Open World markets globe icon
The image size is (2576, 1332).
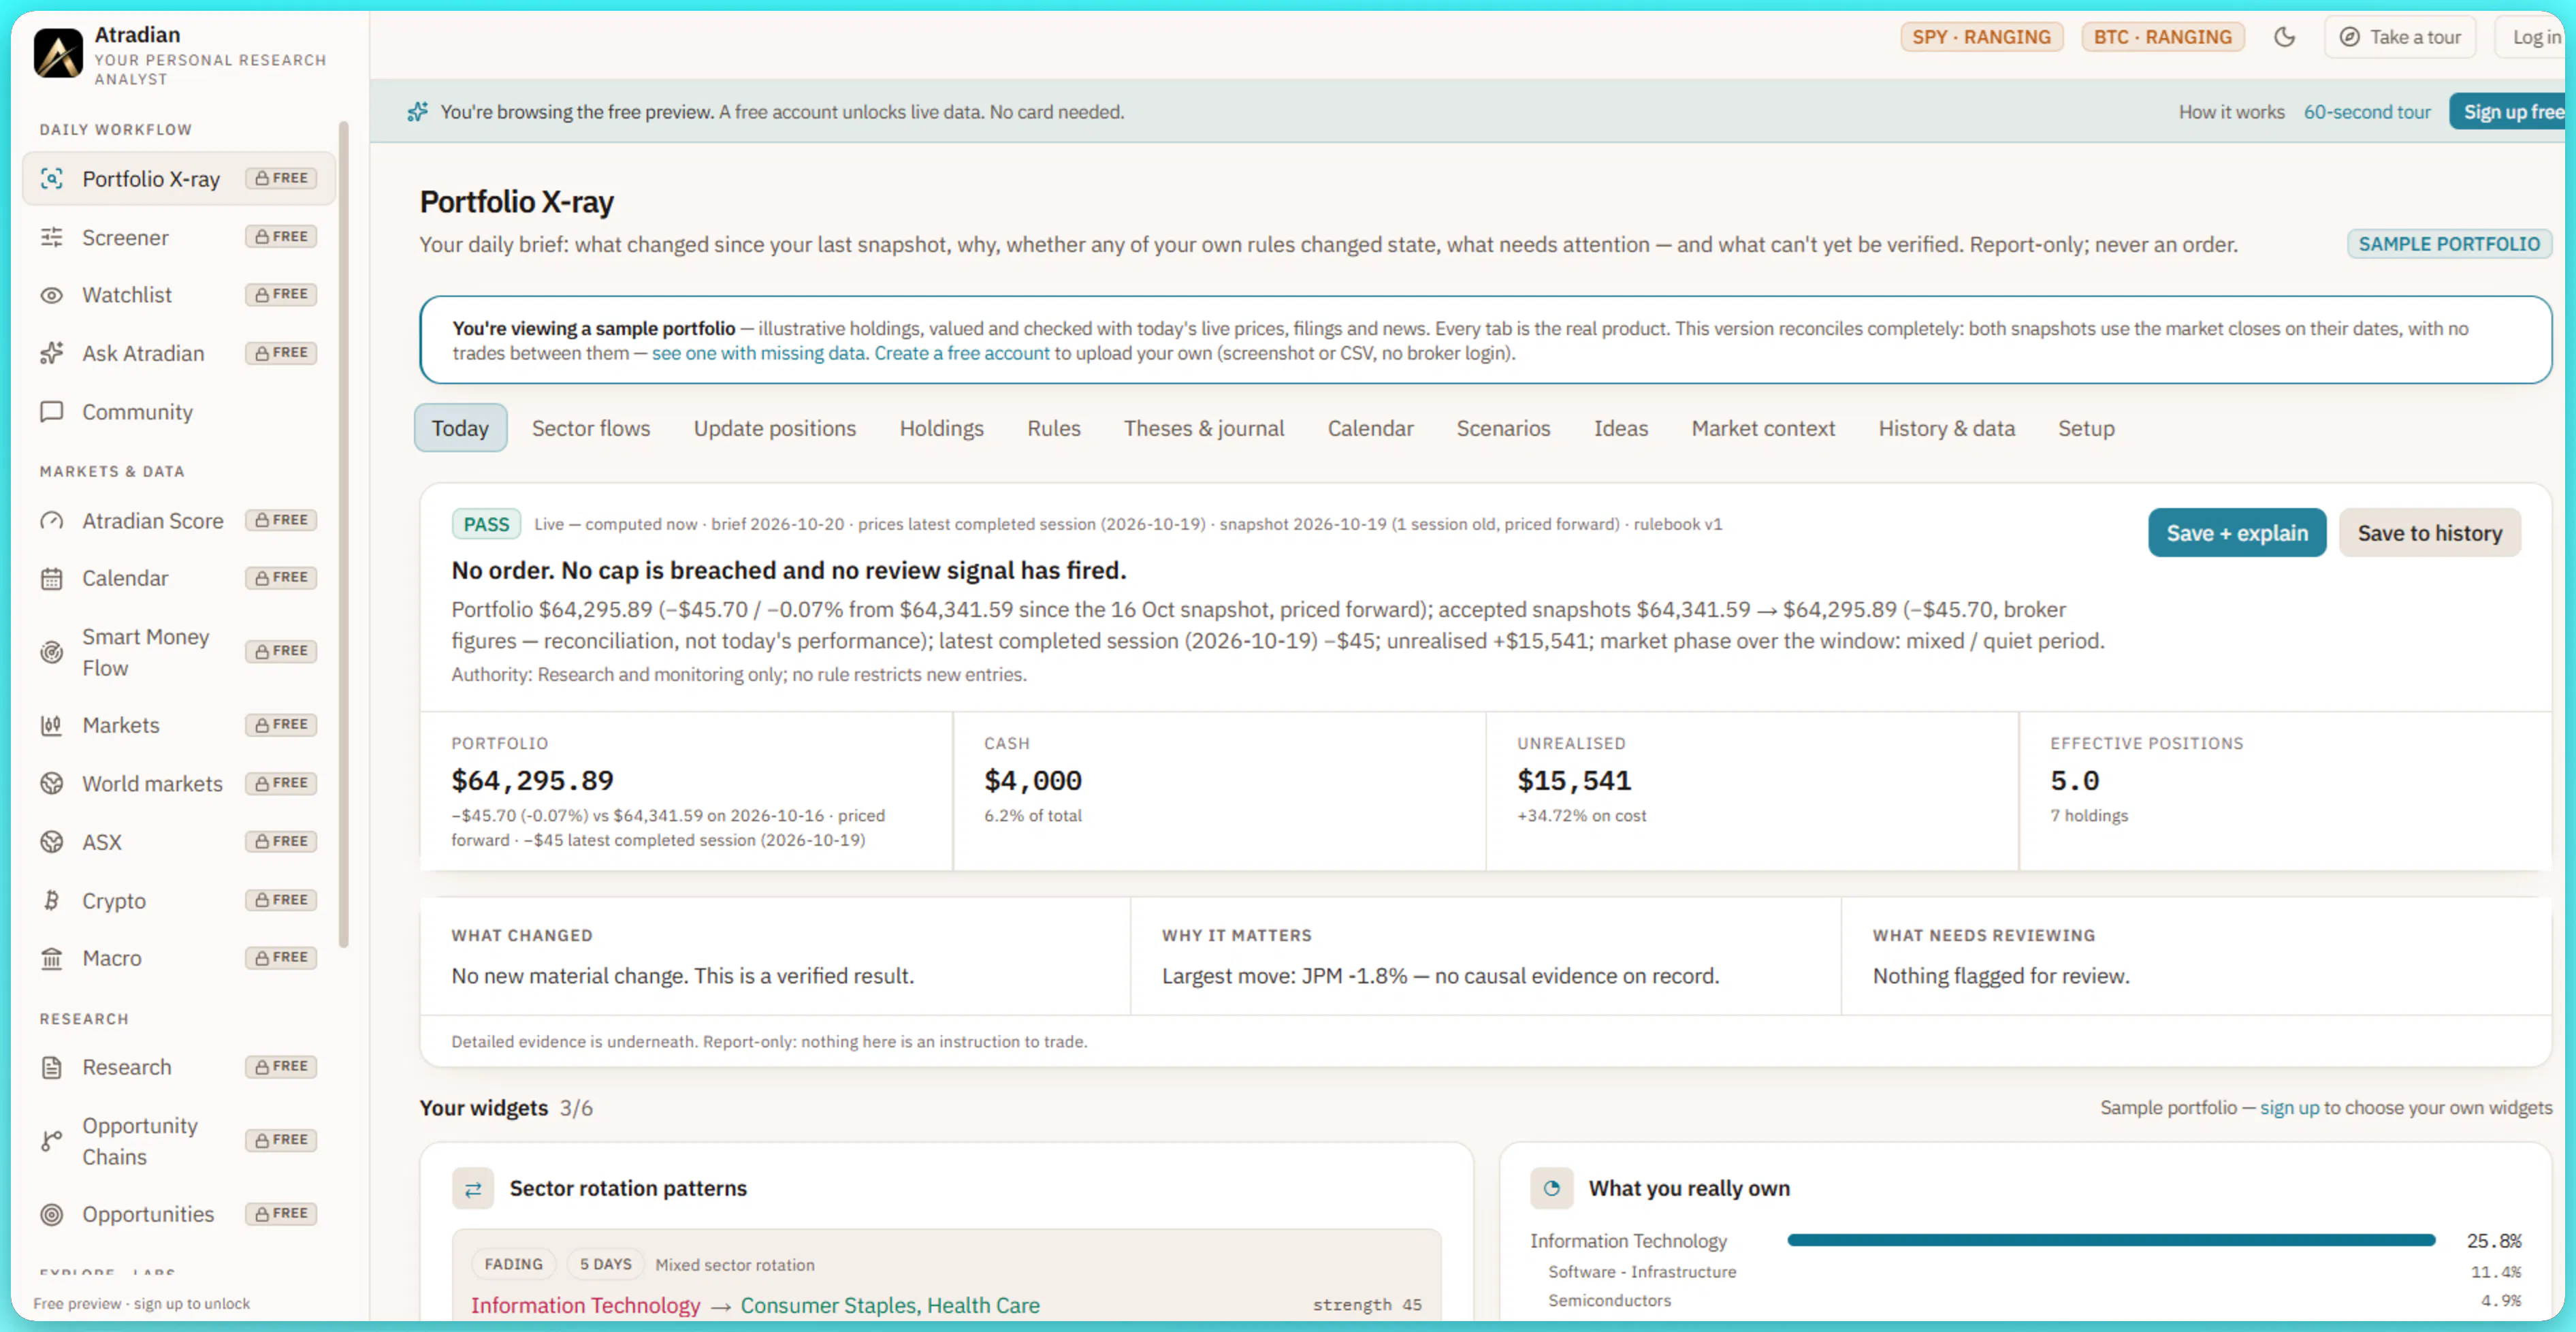coord(51,784)
